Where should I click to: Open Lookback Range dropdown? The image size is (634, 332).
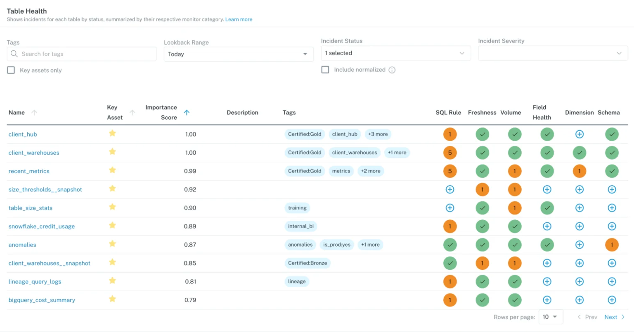click(x=239, y=54)
